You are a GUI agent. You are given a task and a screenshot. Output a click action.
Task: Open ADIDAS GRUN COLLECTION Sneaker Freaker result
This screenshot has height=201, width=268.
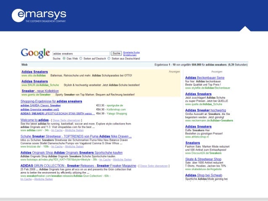(x=78, y=165)
